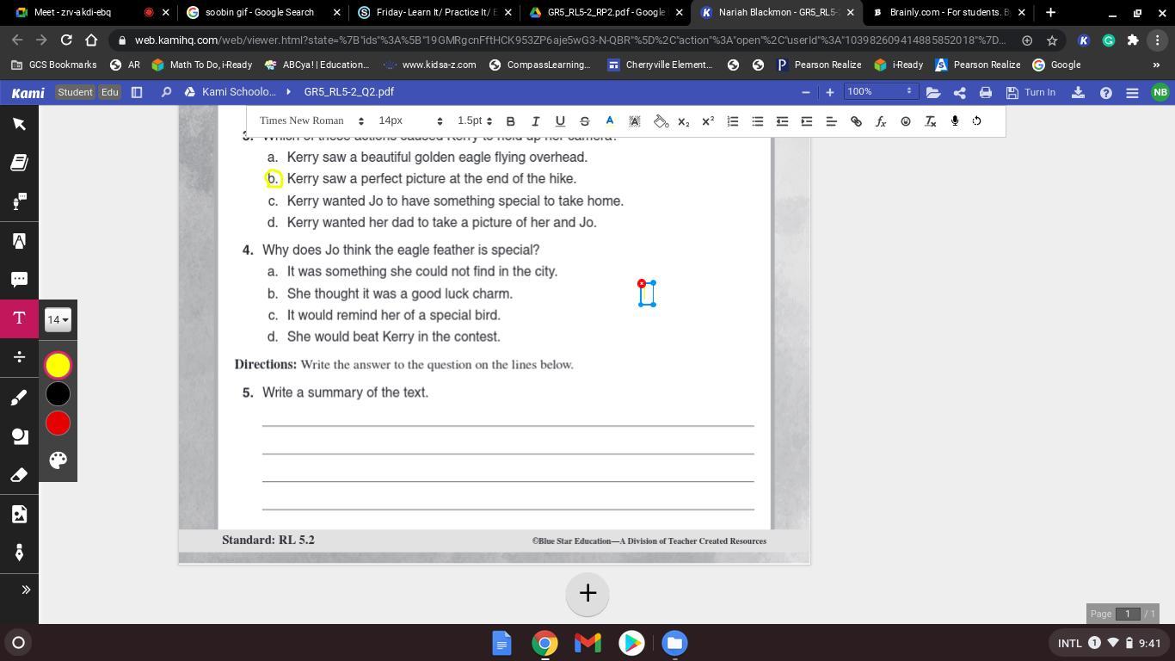
Task: Toggle bold formatting
Action: tap(510, 121)
